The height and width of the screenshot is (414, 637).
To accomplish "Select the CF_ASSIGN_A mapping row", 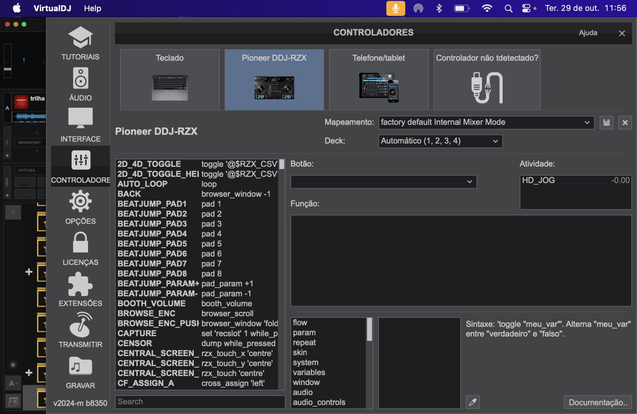I will (197, 383).
